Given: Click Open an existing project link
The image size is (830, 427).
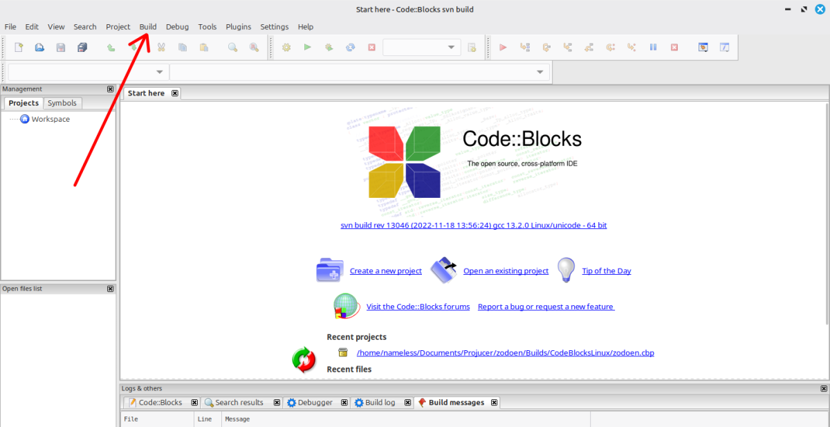Looking at the screenshot, I should [506, 271].
